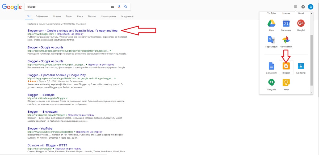Image resolution: width=319 pixels, height=155 pixels.
Task: Click the magnifier search button
Action: click(126, 7)
